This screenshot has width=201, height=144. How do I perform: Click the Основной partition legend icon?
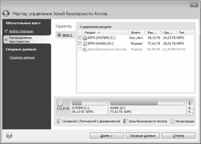click(x=59, y=121)
